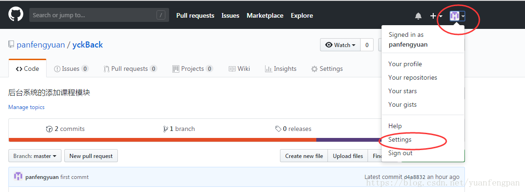Click the Create new file button
The width and height of the screenshot is (525, 192).
(x=304, y=156)
